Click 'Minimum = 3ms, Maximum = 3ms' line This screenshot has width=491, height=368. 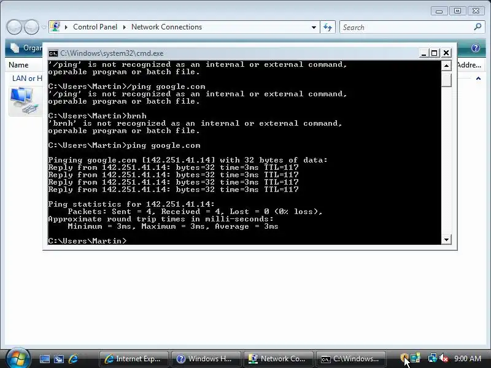pyautogui.click(x=173, y=226)
